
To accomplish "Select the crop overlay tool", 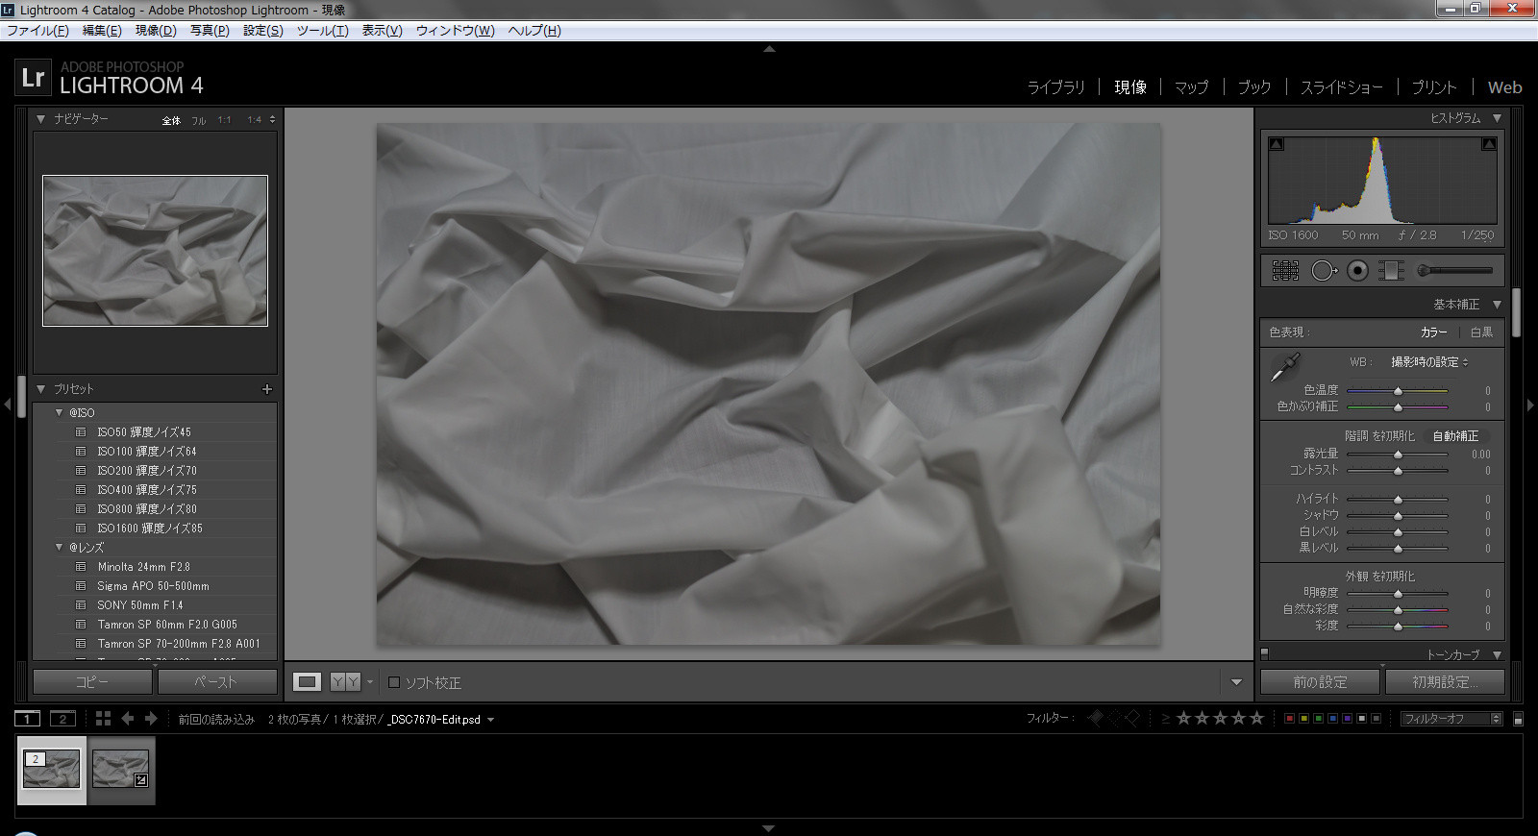I will pyautogui.click(x=1285, y=271).
